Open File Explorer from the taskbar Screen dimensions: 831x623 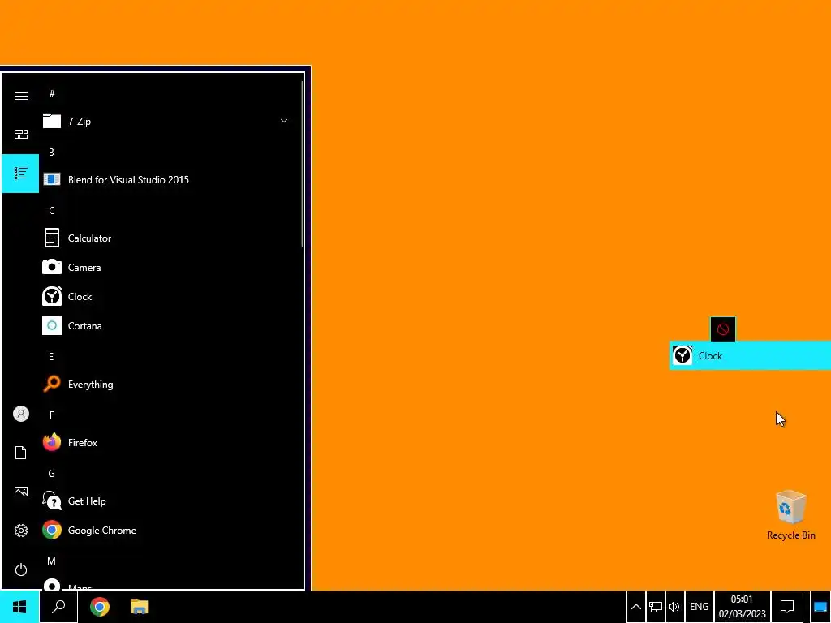140,607
